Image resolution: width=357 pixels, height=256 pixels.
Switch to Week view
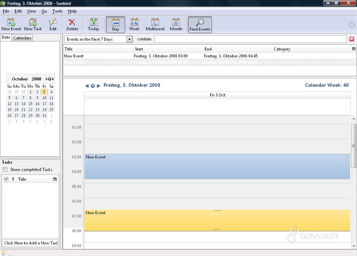pos(134,25)
